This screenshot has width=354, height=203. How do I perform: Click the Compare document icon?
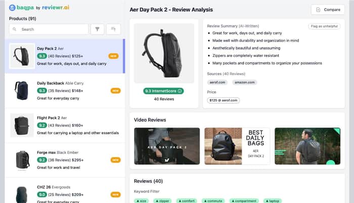(x=318, y=10)
